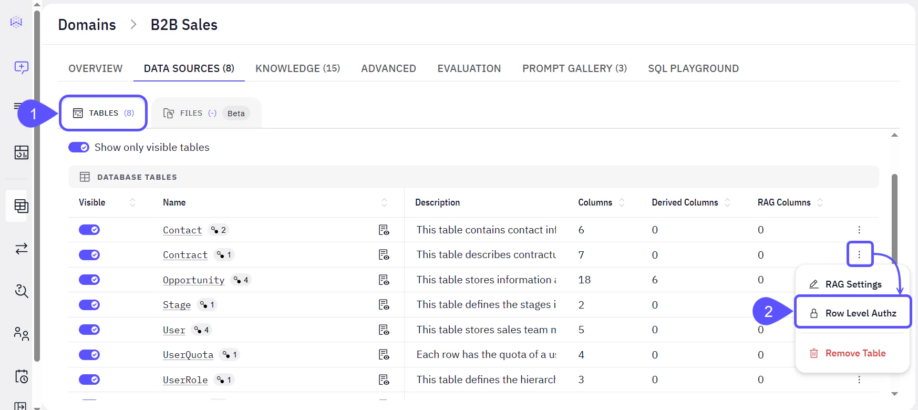Open table details icon for Stage row
The height and width of the screenshot is (410, 918).
coord(384,305)
